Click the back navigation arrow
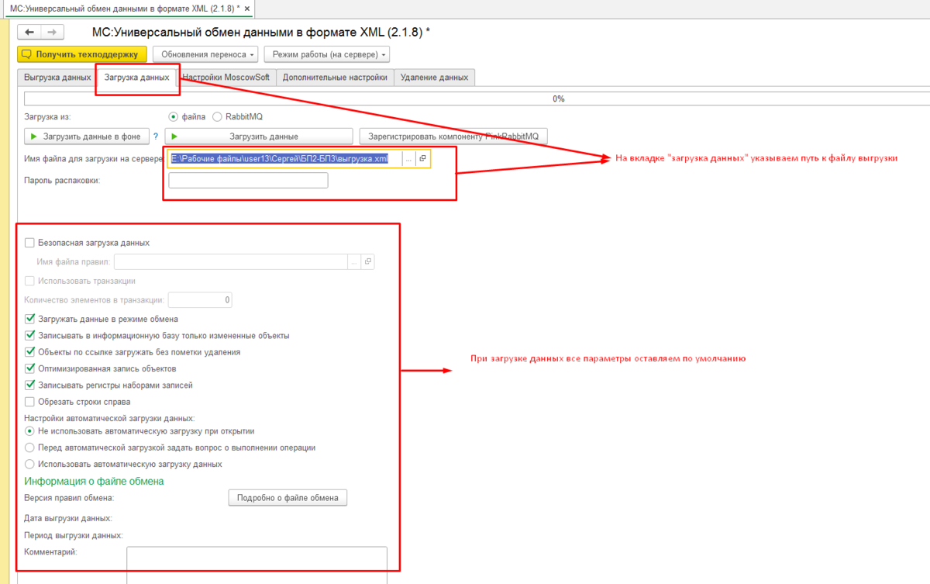Screen dimensions: 930x584 (x=29, y=32)
